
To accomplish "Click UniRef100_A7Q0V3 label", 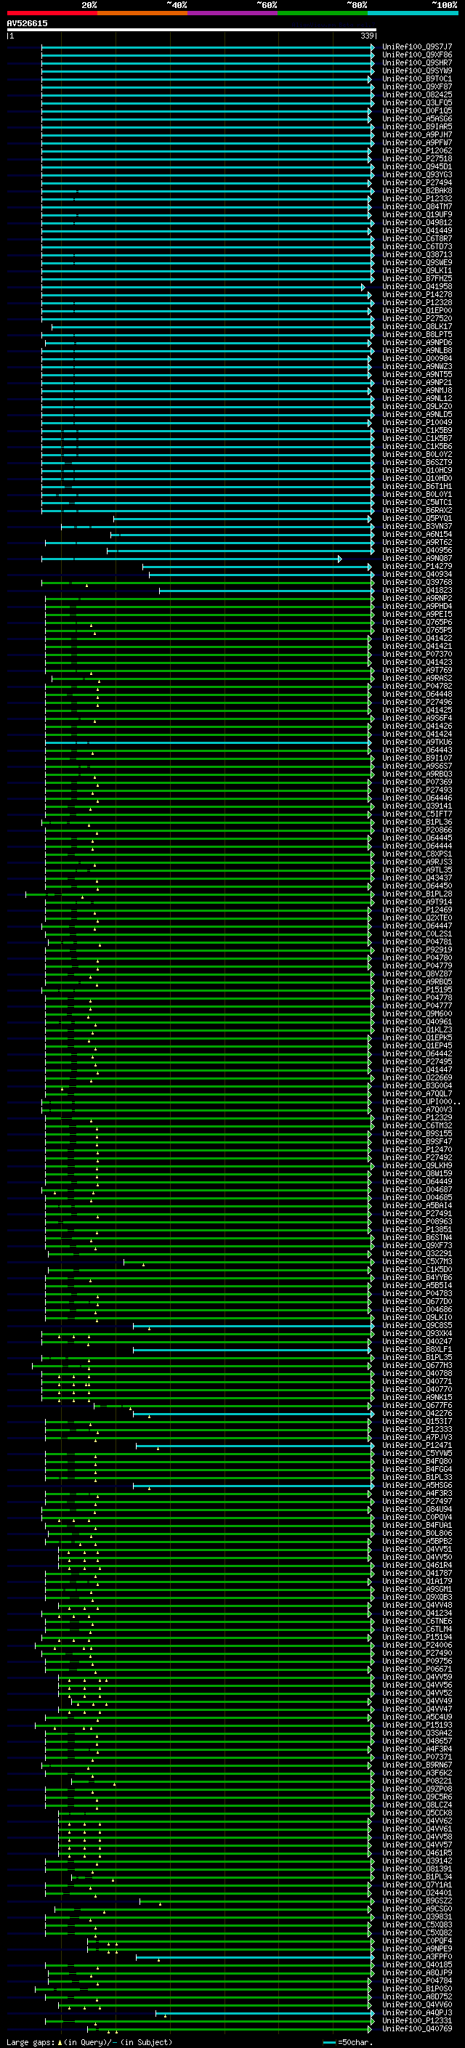I will coord(417,1109).
